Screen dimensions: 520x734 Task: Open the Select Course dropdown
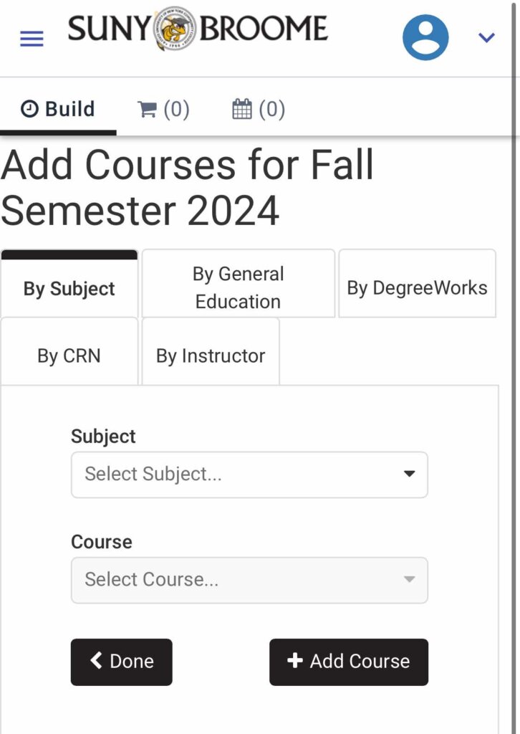point(249,580)
